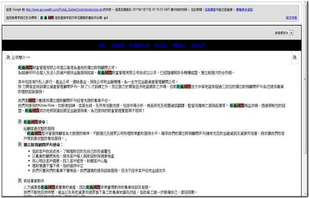
Task: Click the 獨立財務顧問(IFA)使命： heading text
Action: (x=43, y=144)
